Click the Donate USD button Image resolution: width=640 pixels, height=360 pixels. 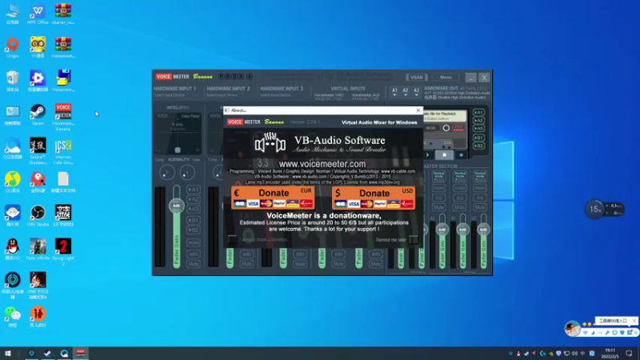tap(374, 198)
